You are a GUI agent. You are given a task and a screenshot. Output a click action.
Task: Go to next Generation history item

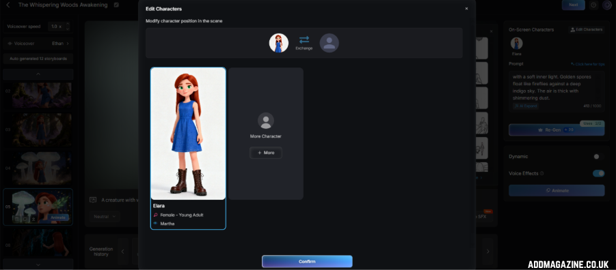488,252
